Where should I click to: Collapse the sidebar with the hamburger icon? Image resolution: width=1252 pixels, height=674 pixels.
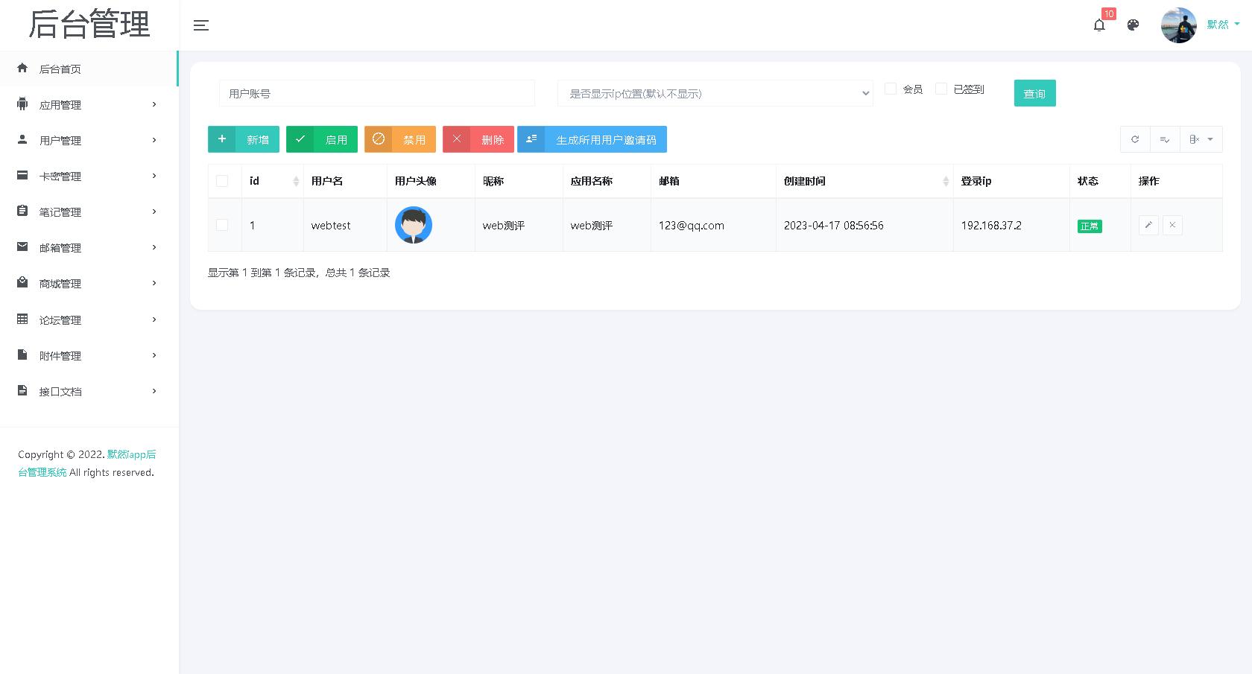[200, 25]
